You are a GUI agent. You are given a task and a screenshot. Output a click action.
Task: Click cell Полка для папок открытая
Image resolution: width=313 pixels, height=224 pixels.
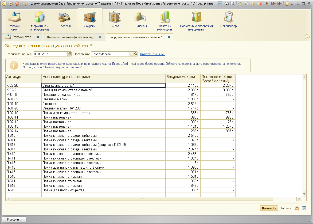pyautogui.click(x=103, y=190)
